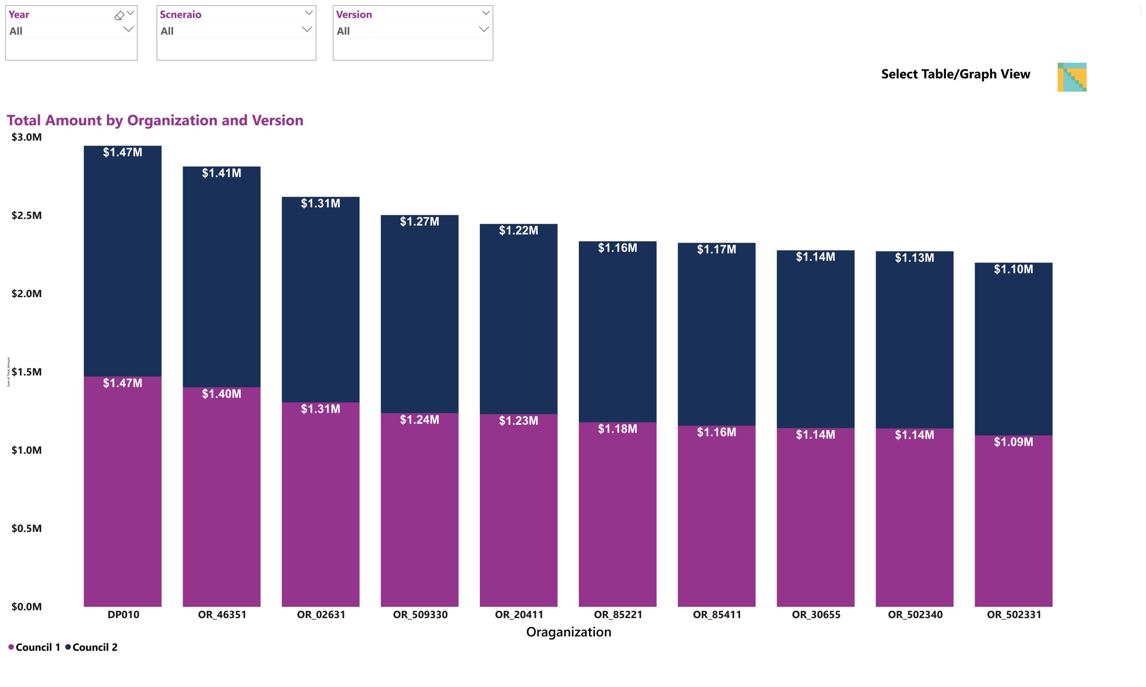Image resolution: width=1146 pixels, height=687 pixels.
Task: Expand the Year slicer header chevron
Action: tap(131, 13)
